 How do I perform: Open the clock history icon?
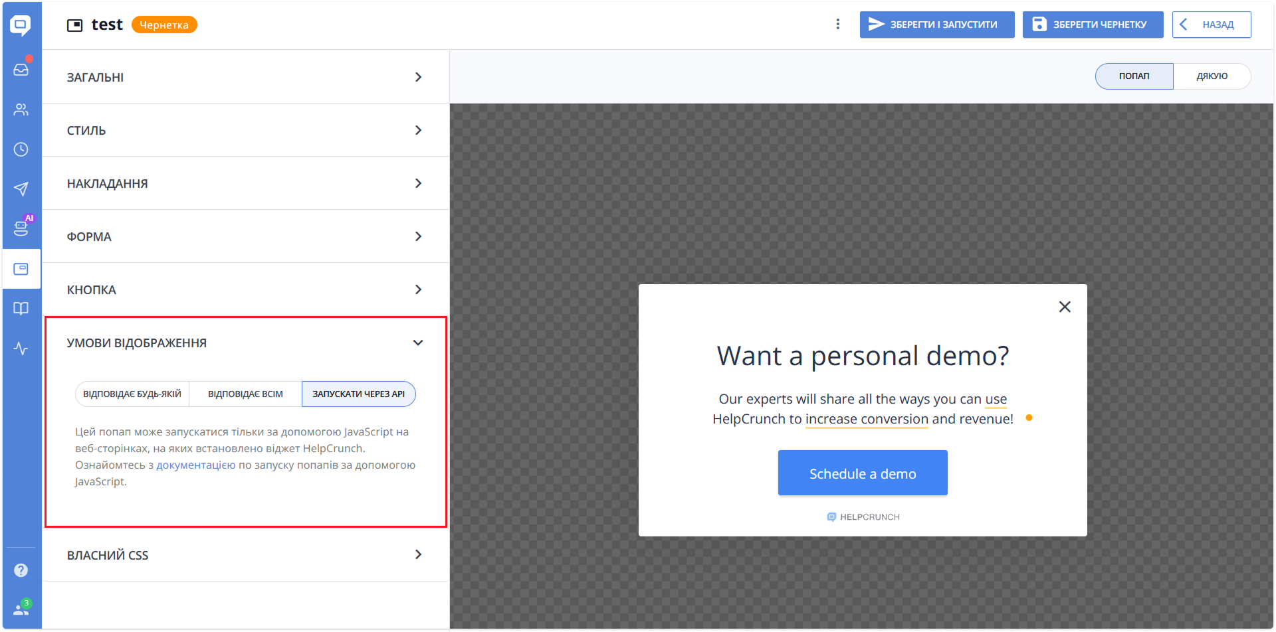21,149
